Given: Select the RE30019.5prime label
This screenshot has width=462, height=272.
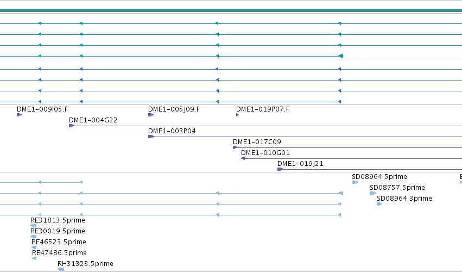Looking at the screenshot, I should [58, 231].
